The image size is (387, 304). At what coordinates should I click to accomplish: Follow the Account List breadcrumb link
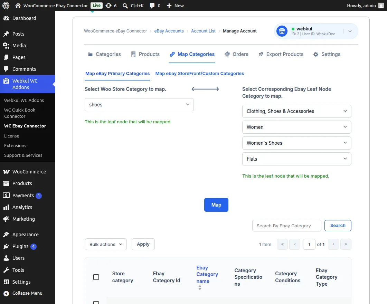[x=204, y=31]
